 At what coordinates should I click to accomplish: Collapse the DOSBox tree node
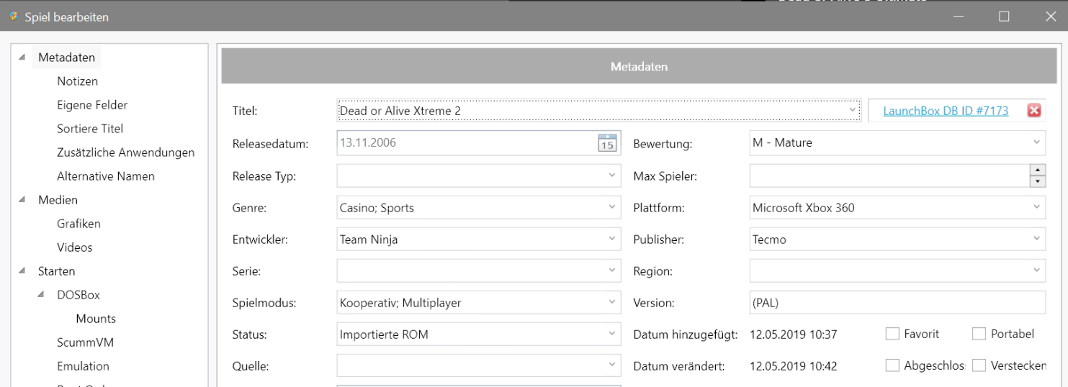coord(40,294)
